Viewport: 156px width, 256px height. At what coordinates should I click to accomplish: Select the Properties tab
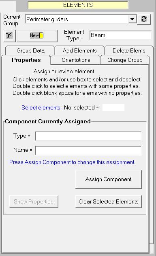click(26, 60)
